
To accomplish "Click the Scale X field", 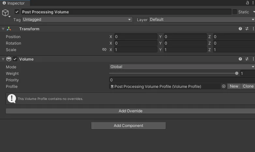I will pos(136,50).
